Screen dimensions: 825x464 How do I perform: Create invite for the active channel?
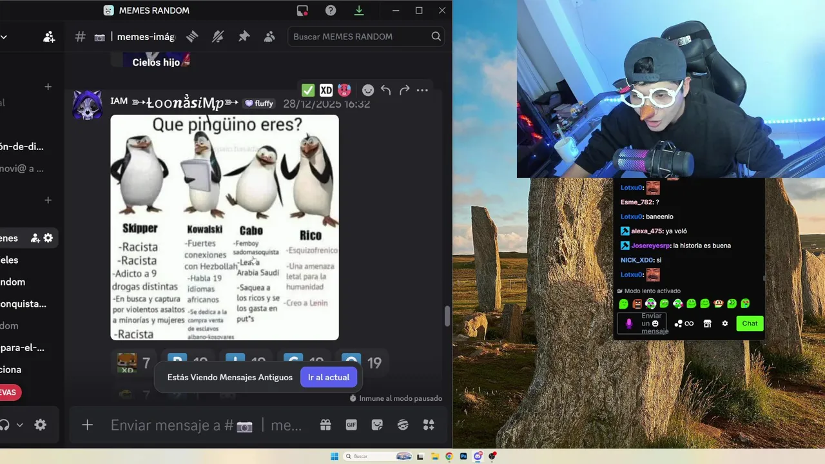[35, 238]
